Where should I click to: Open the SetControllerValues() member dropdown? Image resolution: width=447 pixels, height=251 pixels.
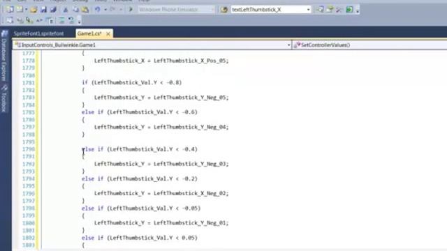[x=369, y=45]
